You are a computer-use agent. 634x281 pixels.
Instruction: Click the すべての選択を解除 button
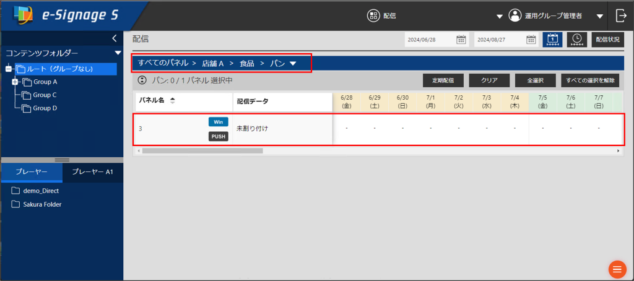pyautogui.click(x=590, y=80)
